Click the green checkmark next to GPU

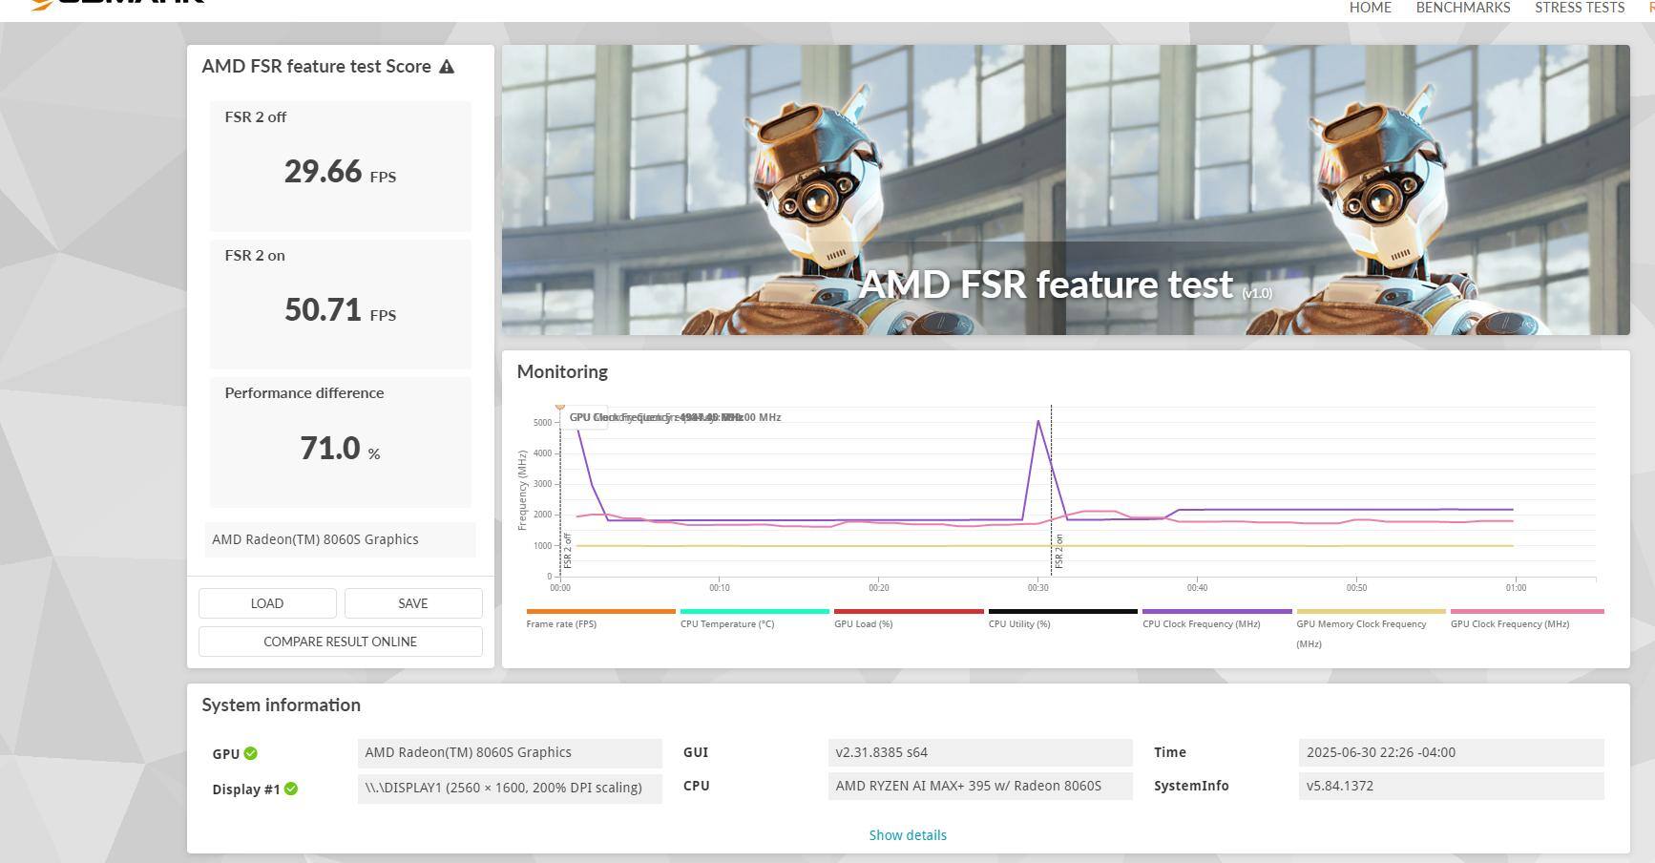tap(250, 753)
